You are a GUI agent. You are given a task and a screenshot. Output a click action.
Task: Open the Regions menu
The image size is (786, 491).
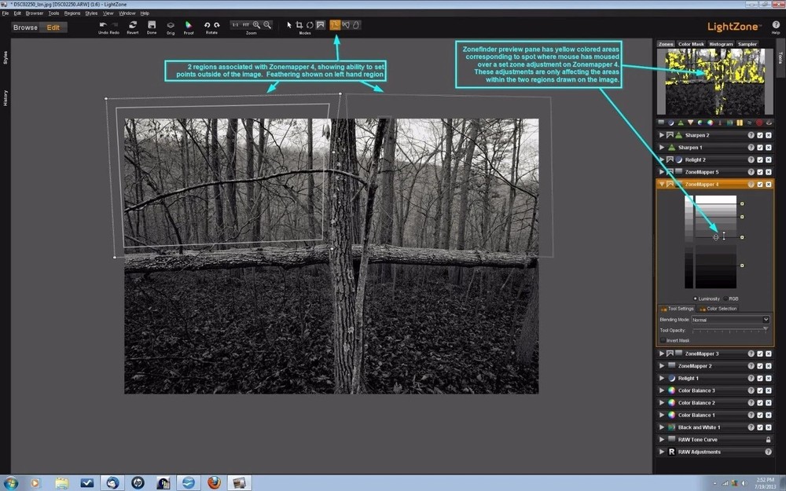[72, 13]
